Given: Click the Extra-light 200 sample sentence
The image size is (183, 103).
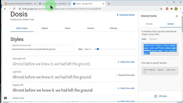Looking at the screenshot, I should tap(51, 64).
